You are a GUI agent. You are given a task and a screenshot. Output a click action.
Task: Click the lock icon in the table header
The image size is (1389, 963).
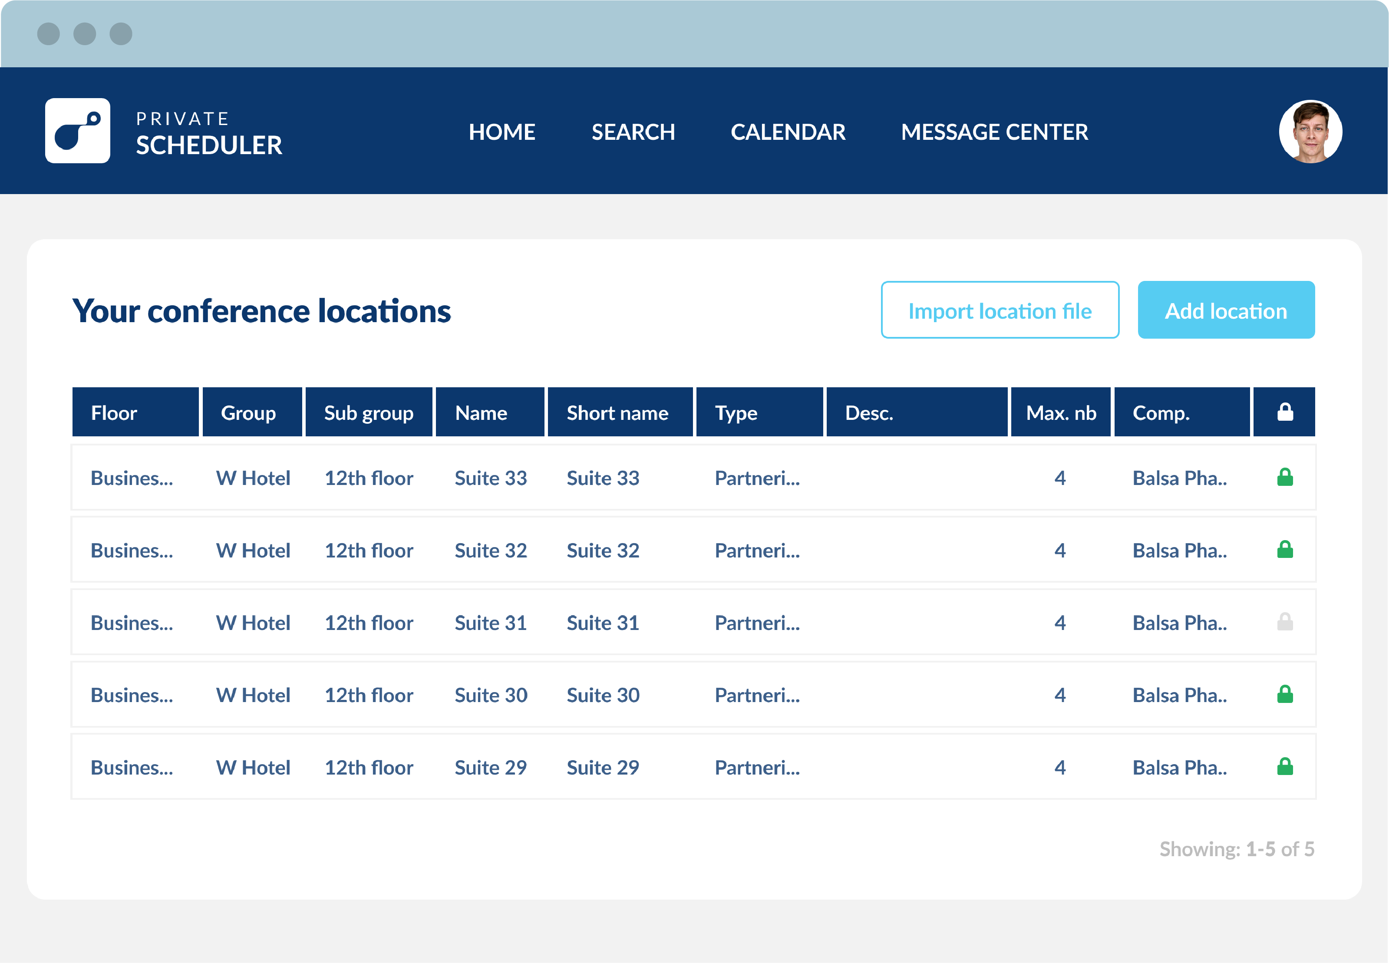click(1285, 412)
